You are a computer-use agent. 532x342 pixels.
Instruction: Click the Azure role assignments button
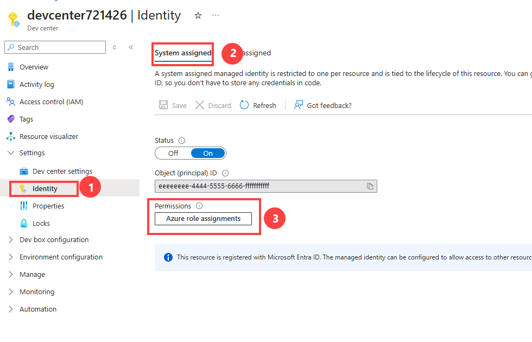pos(203,219)
